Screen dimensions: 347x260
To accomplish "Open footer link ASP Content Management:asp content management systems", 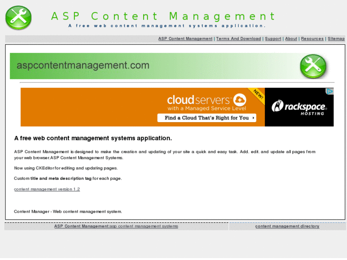I will pos(116,226).
